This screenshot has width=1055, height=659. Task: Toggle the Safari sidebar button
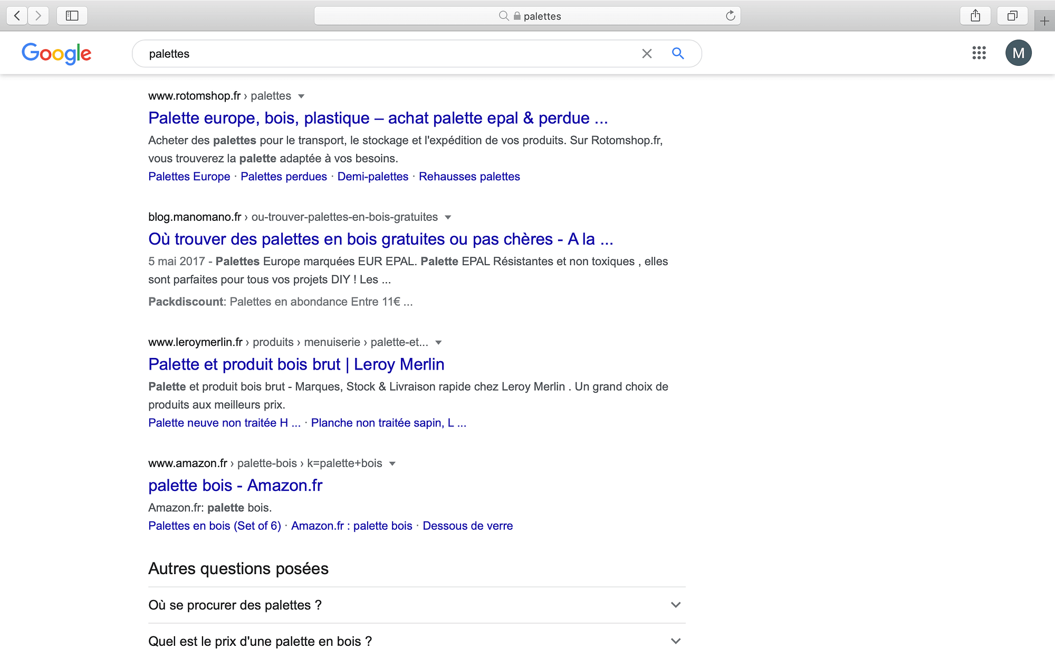(x=72, y=16)
